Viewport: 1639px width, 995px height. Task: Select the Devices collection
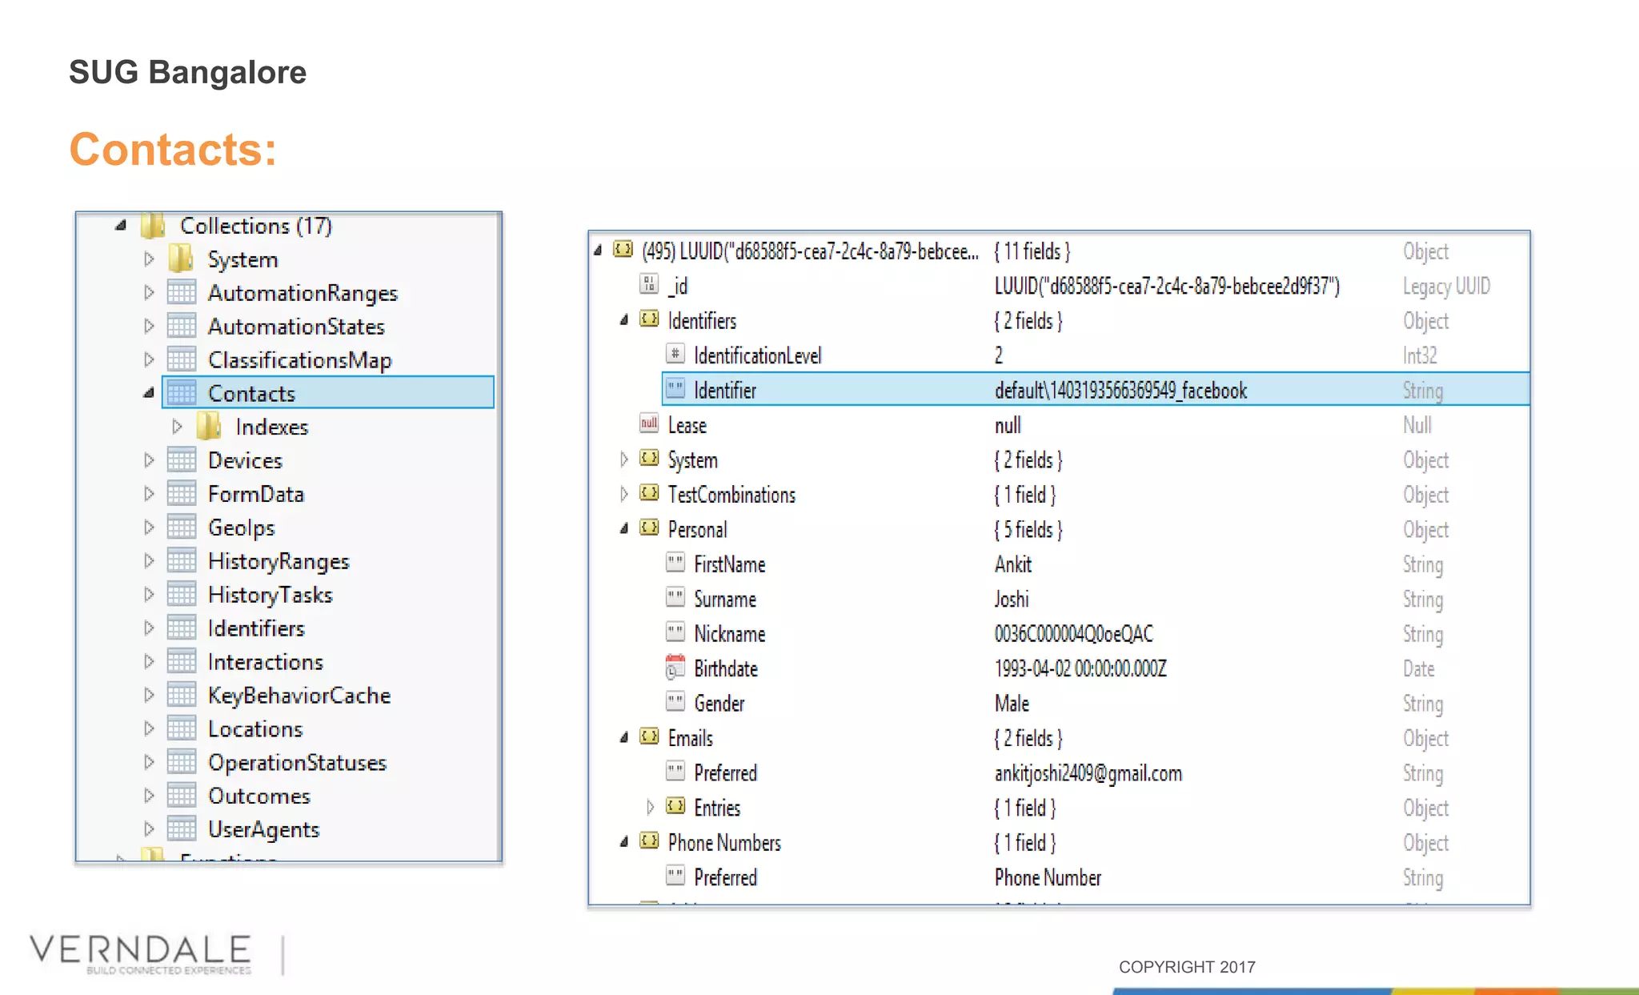245,460
